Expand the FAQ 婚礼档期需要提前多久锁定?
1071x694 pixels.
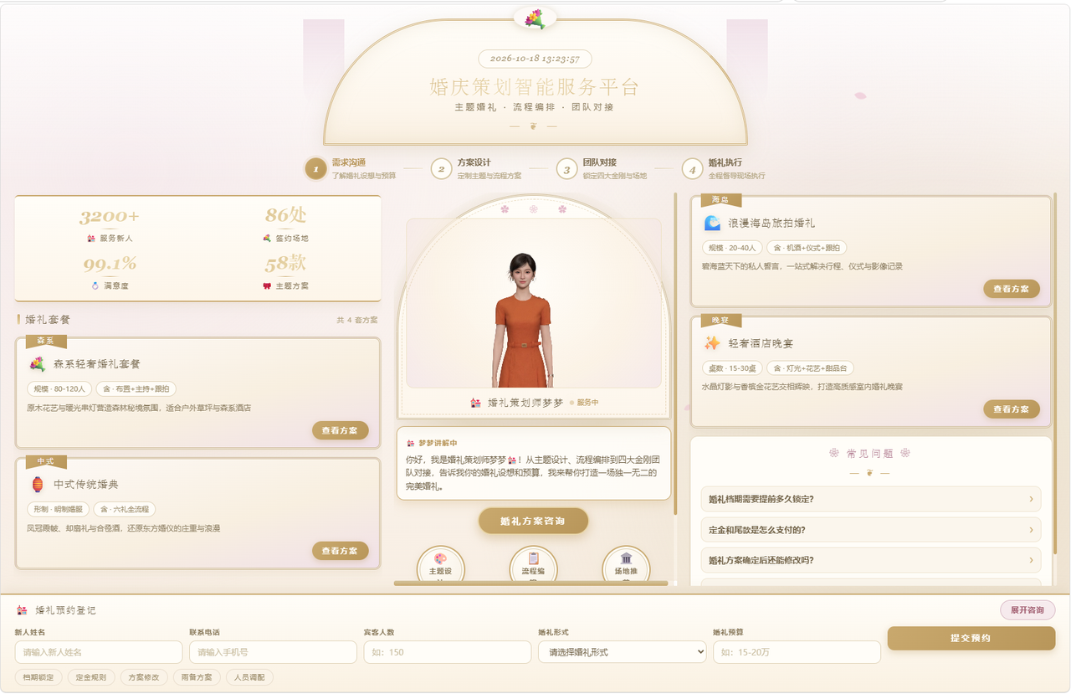(x=871, y=500)
